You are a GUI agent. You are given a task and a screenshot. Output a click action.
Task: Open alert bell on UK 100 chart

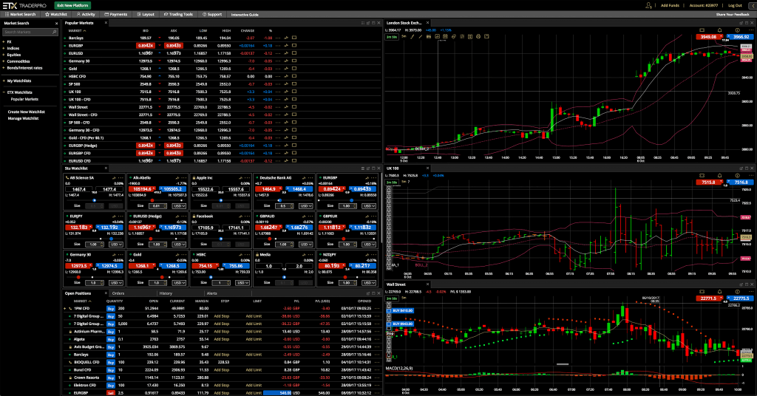click(x=719, y=176)
